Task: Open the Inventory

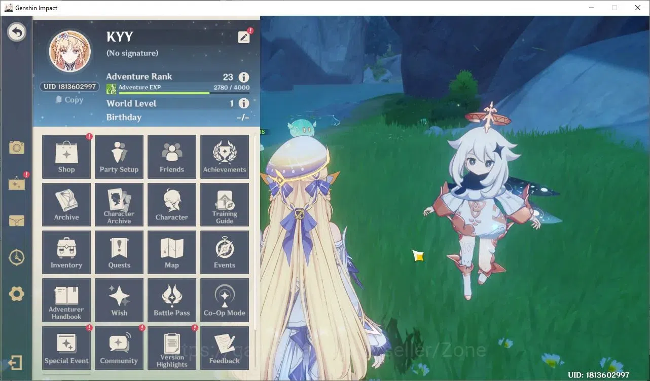Action: point(66,252)
